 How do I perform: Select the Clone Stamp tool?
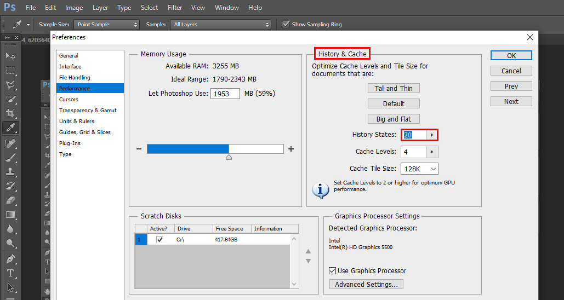10,172
